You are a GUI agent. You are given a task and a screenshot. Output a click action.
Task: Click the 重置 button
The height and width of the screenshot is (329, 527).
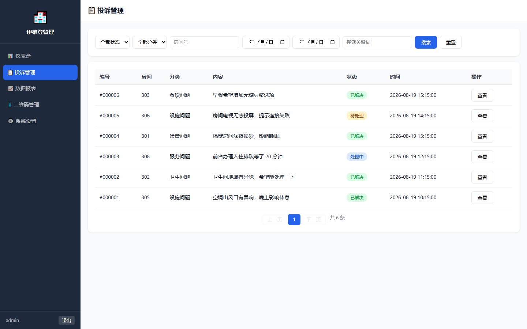(x=451, y=42)
